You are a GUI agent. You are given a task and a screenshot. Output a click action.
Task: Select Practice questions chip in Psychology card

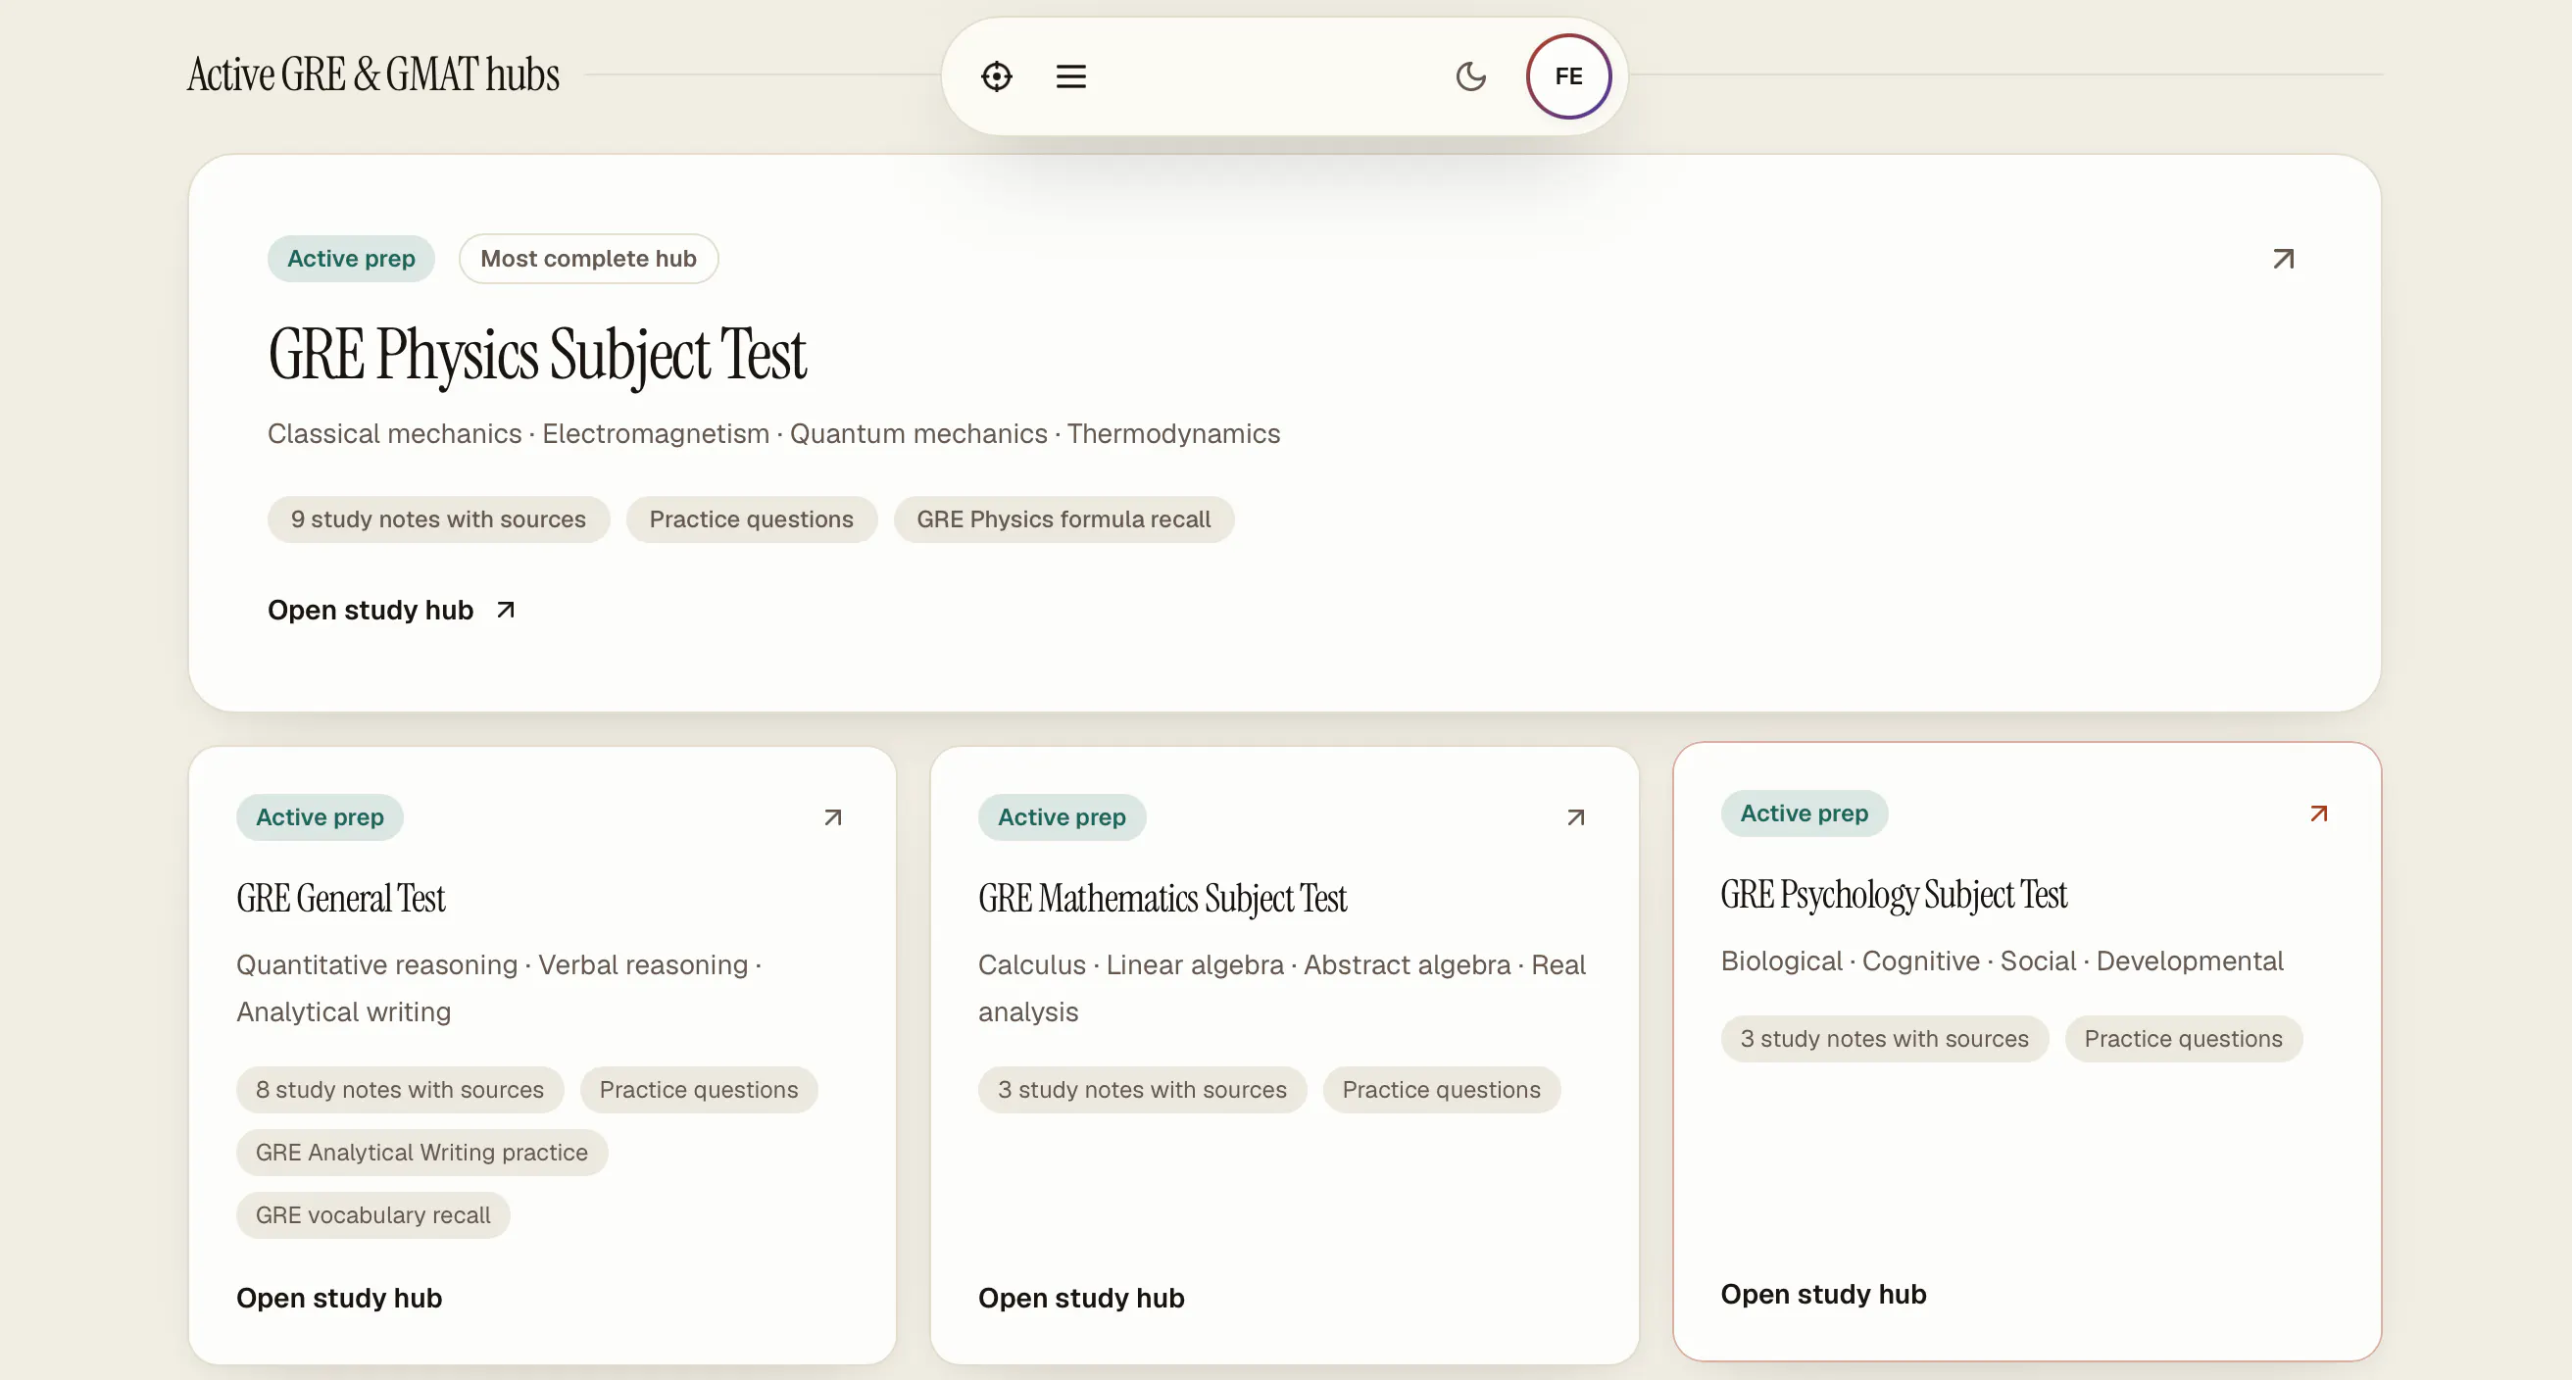pos(2184,1039)
